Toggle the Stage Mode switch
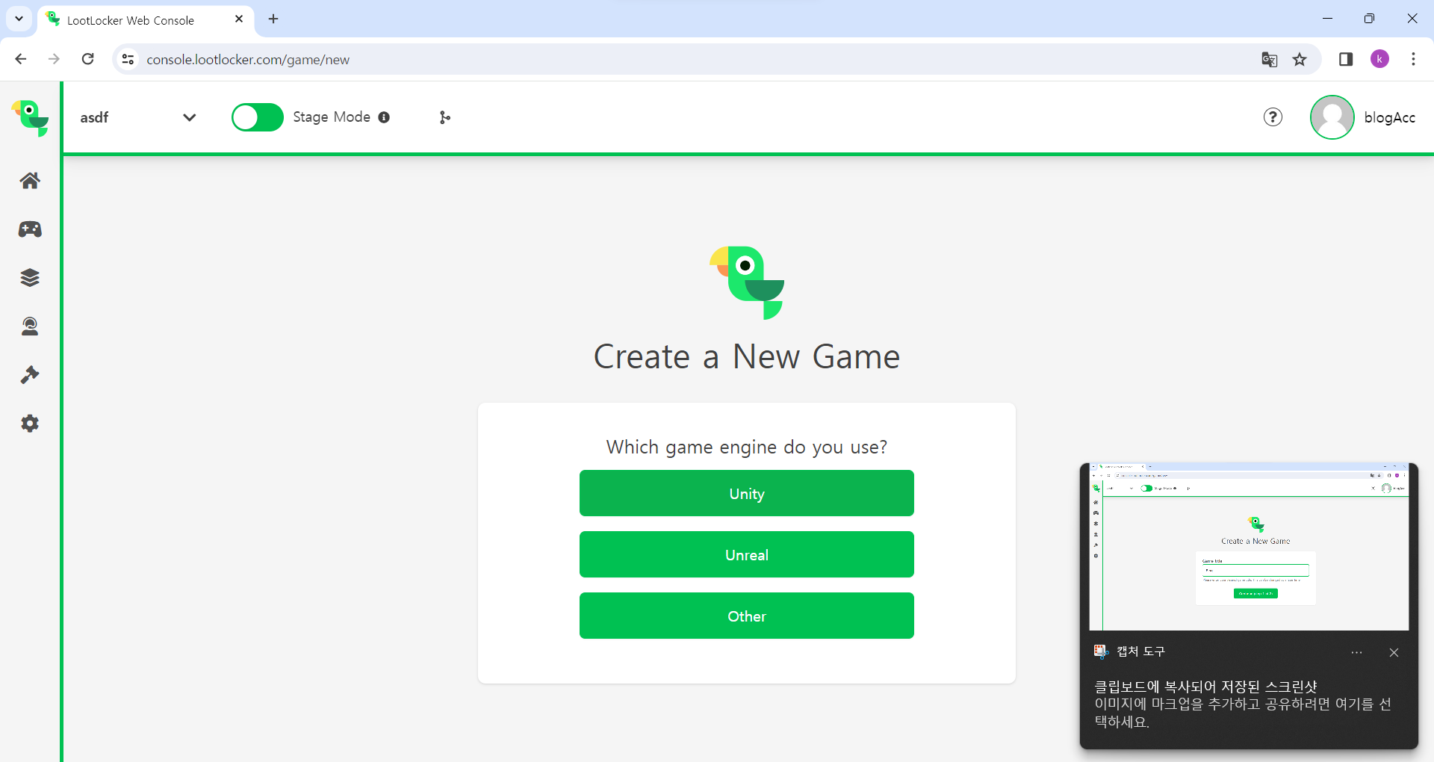This screenshot has width=1434, height=762. click(x=257, y=117)
